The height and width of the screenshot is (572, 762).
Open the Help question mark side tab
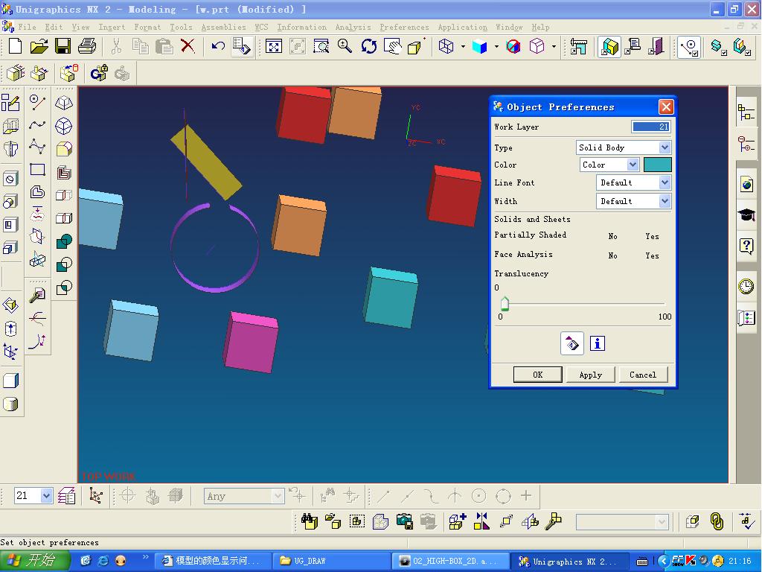pos(746,246)
